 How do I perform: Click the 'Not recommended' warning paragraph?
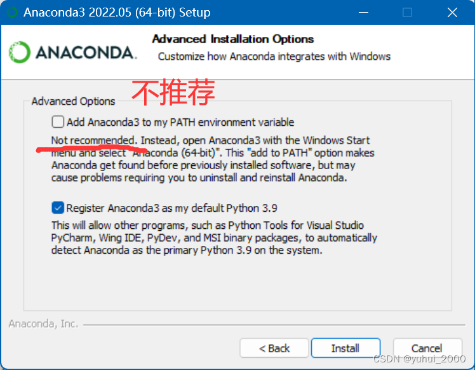pyautogui.click(x=213, y=159)
